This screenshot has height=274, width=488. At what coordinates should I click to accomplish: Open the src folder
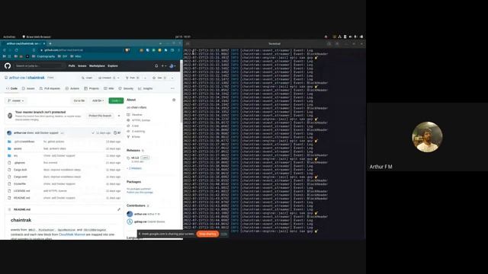pos(15,155)
